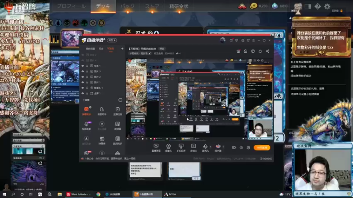Toggle the preview eye icon beside the start-live button
Screen dimensions: 353x198
pos(241,147)
